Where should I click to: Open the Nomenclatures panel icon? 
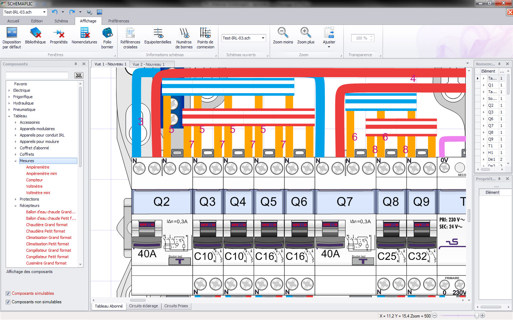click(84, 33)
